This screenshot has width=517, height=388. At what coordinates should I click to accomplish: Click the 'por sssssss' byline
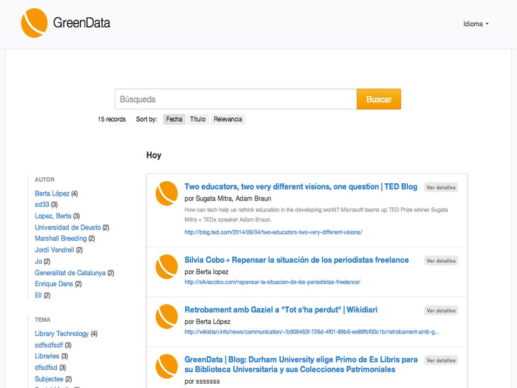(x=202, y=382)
